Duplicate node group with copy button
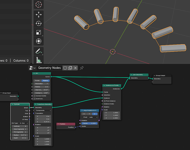The image size is (190, 150). [x=70, y=68]
